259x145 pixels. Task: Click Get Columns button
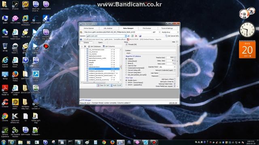109,47
